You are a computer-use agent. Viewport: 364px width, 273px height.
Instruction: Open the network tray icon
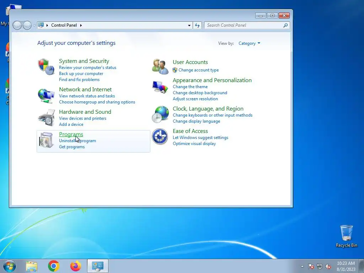[320, 266]
